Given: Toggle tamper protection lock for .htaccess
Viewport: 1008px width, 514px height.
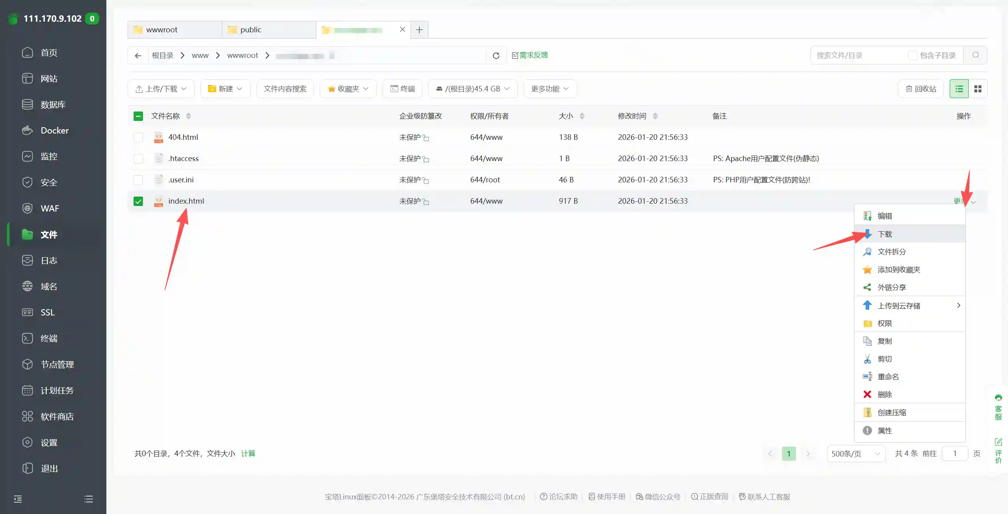Looking at the screenshot, I should (x=426, y=159).
